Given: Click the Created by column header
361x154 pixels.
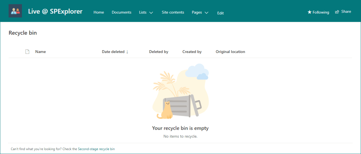Looking at the screenshot, I should pyautogui.click(x=192, y=52).
